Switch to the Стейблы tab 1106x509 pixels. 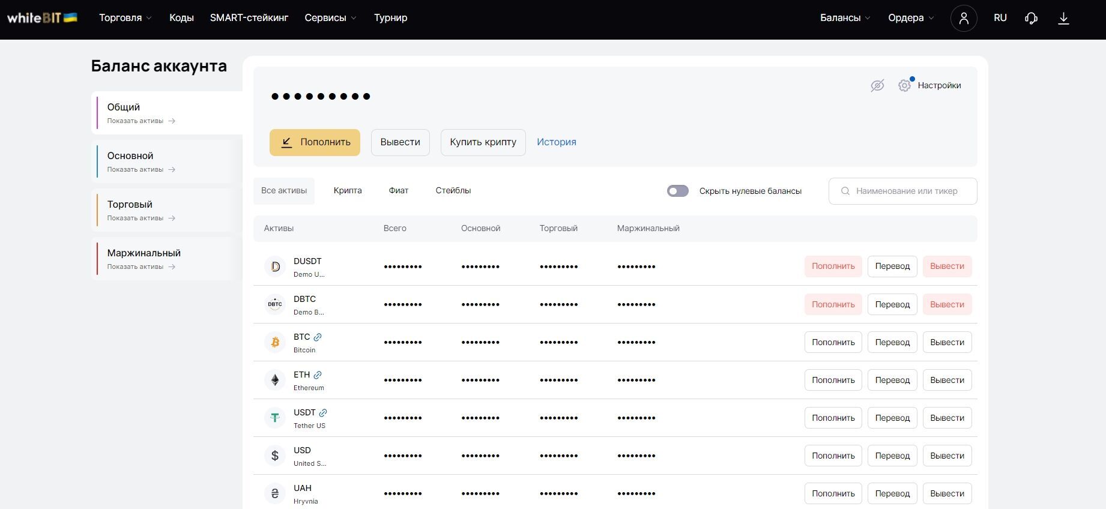(453, 191)
